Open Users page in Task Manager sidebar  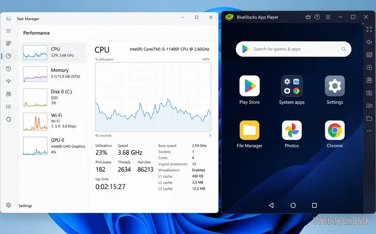[x=8, y=94]
